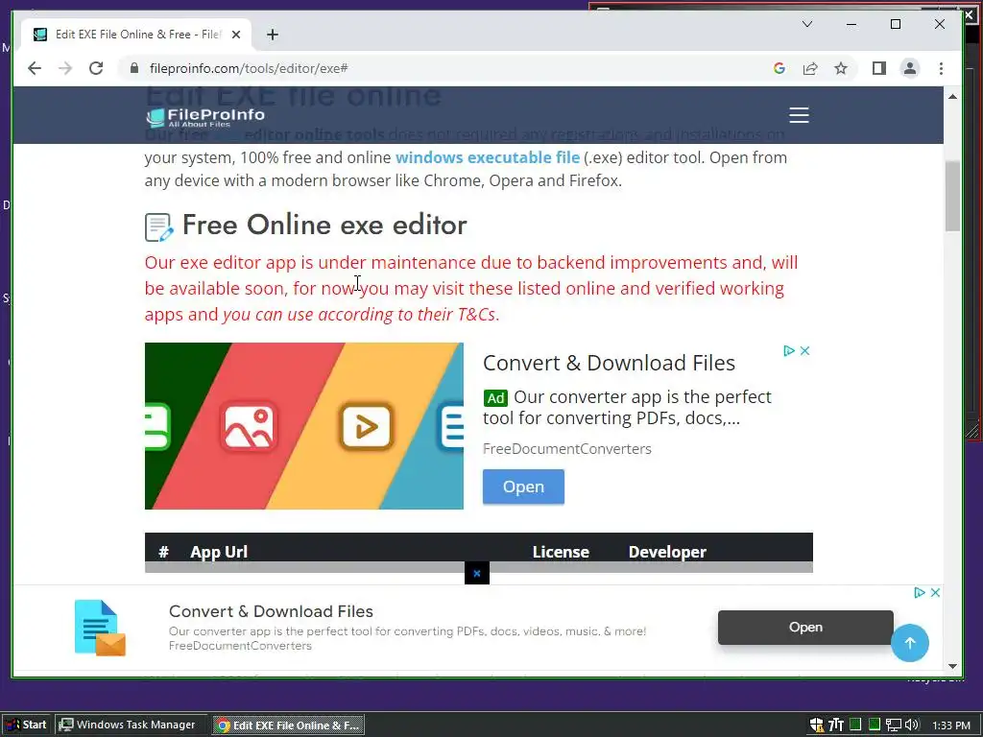
Task: Click the page scrollbar up arrow
Action: pos(953,96)
